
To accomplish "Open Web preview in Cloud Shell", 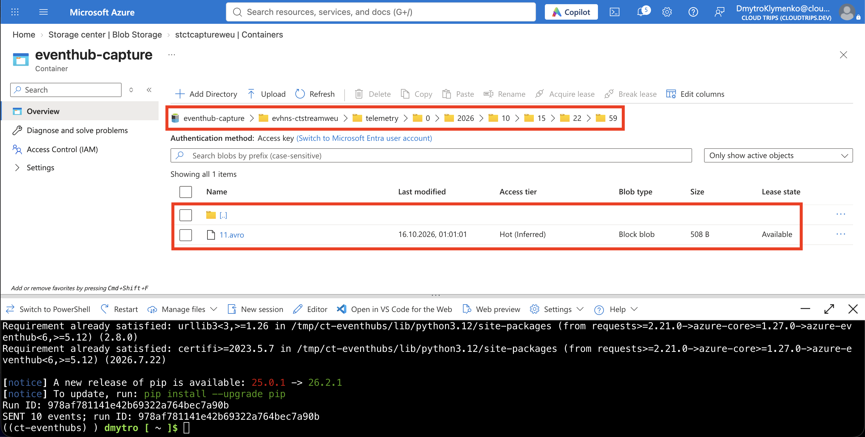I will tap(491, 309).
